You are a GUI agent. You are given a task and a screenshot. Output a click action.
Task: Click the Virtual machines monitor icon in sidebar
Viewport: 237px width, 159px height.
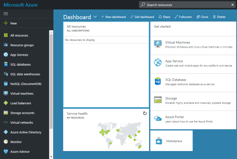[6, 93]
